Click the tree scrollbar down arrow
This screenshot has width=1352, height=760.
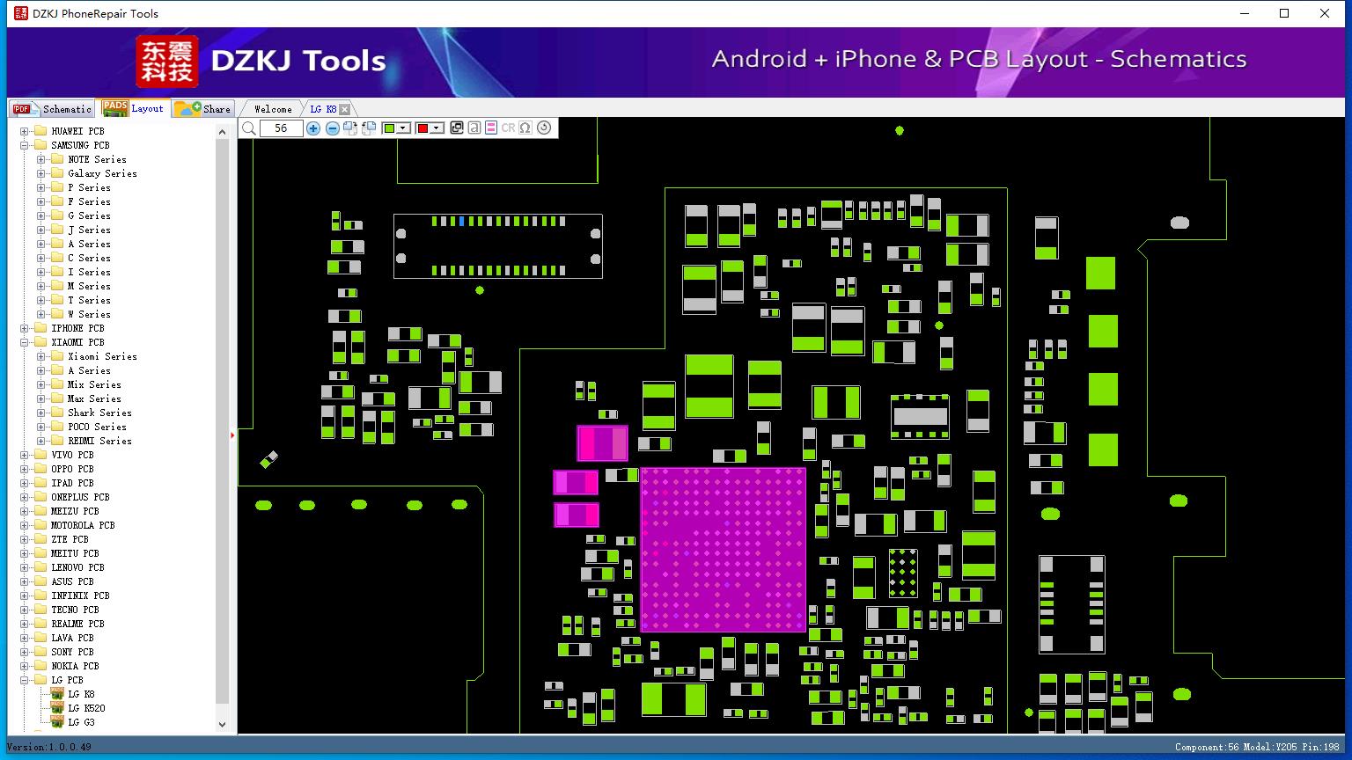pyautogui.click(x=222, y=725)
